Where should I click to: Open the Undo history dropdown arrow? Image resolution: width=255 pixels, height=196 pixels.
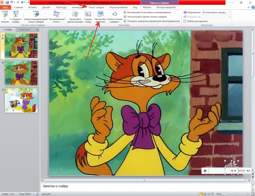pyautogui.click(x=14, y=2)
